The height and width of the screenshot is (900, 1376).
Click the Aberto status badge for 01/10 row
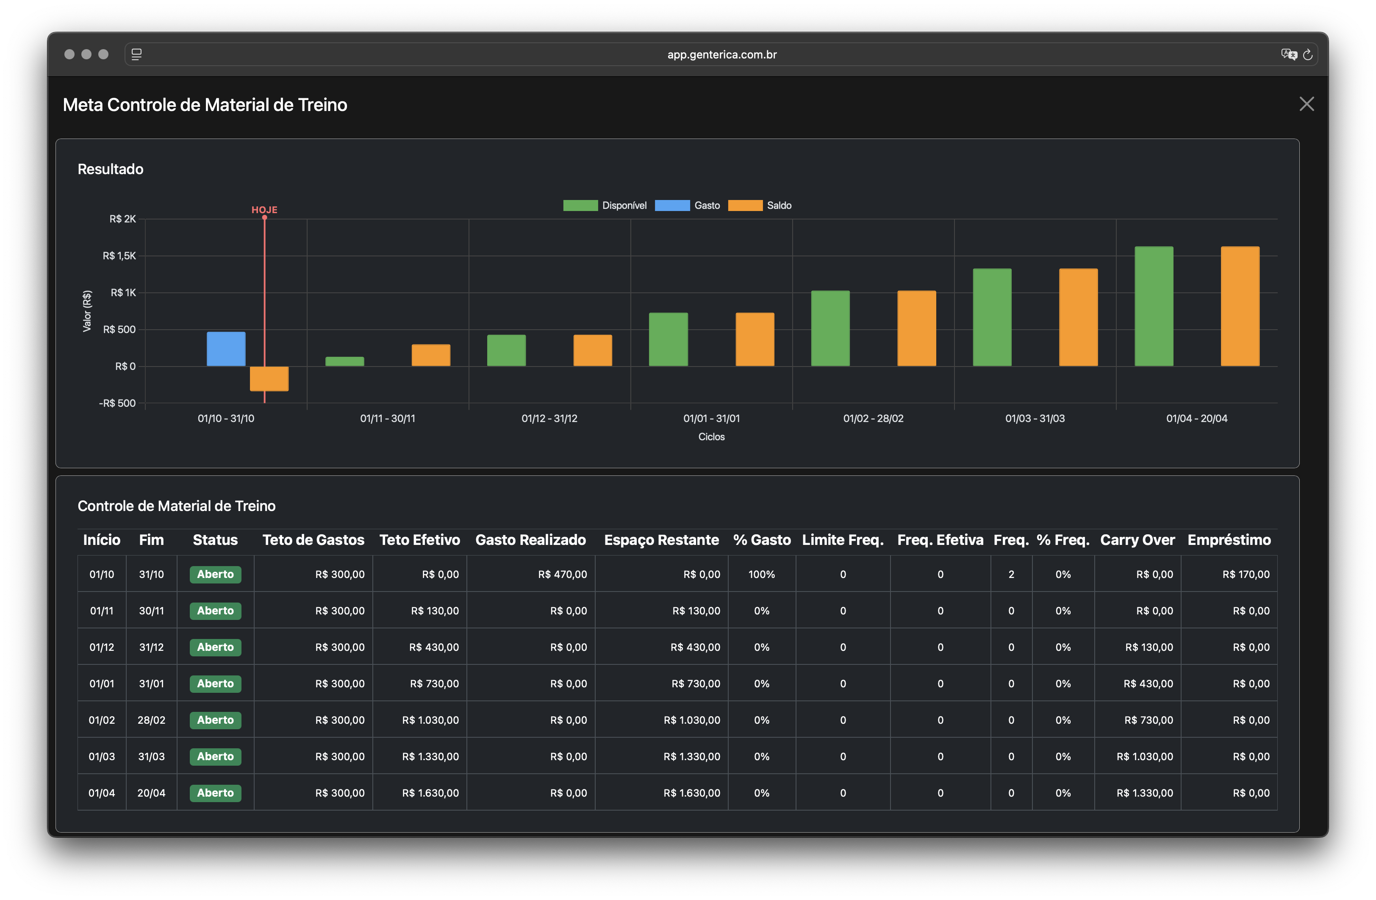point(215,574)
